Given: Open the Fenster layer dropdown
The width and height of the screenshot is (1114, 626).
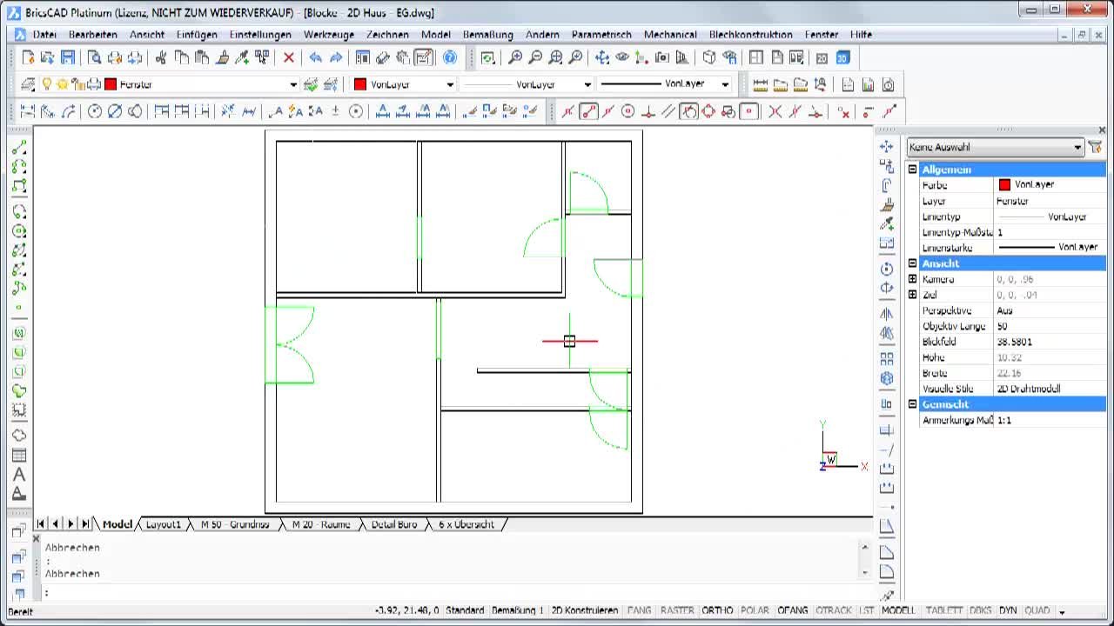Looking at the screenshot, I should pyautogui.click(x=292, y=84).
